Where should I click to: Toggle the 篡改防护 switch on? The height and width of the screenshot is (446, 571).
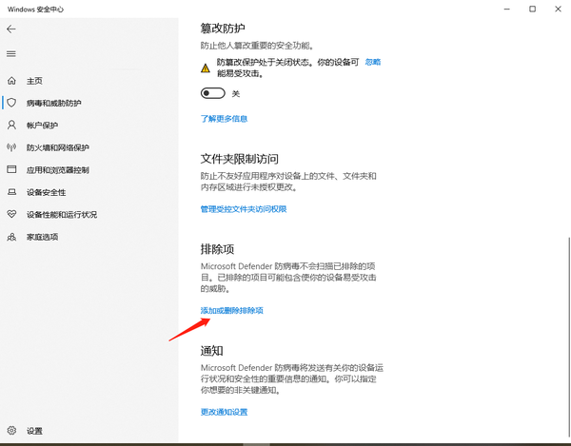213,93
